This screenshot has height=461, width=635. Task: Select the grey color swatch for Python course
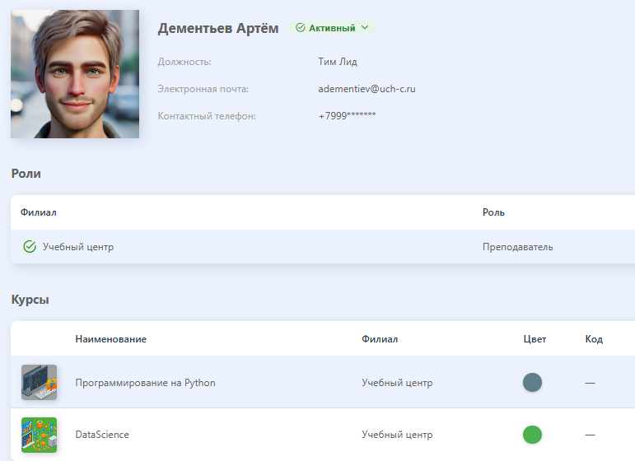[x=532, y=383]
